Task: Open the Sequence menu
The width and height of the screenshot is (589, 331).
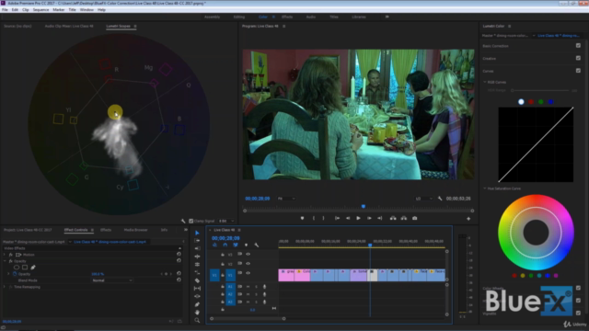Action: coord(40,10)
